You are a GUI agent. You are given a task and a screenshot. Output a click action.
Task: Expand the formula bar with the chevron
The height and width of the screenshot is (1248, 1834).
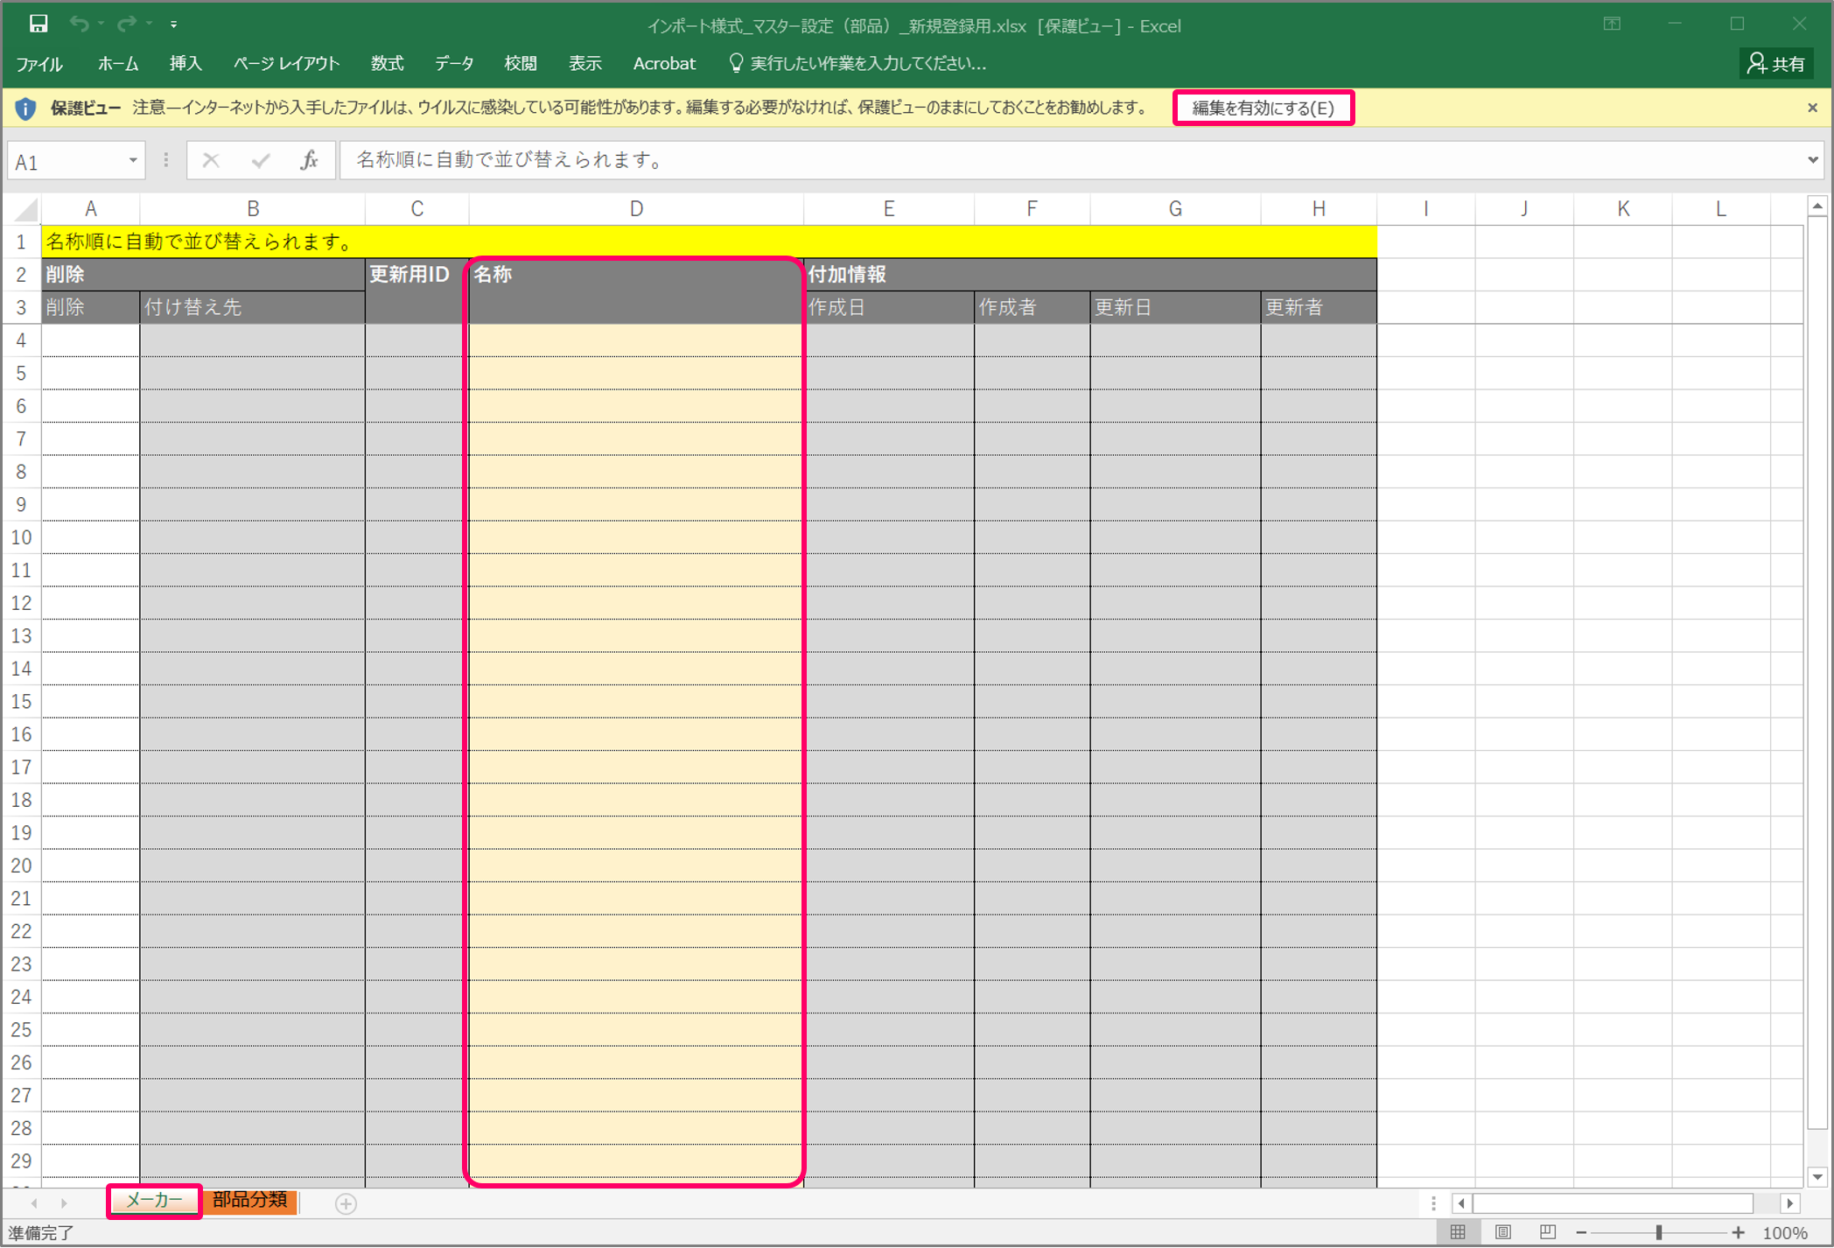pos(1812,160)
